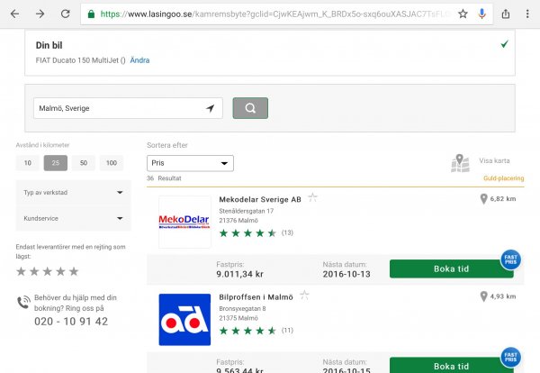Favorite Bilproffsen i Malmö with star
This screenshot has width=540, height=373.
[x=305, y=295]
